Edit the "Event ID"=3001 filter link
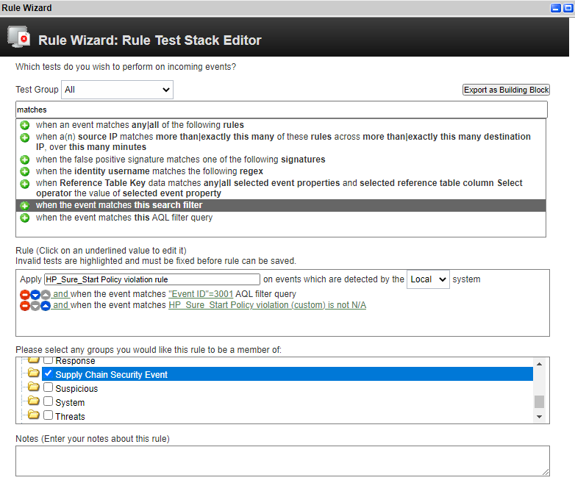 point(201,294)
